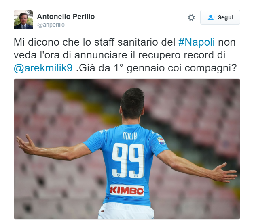Click the KIMBO sponsor logo on jersey
Viewport: 254px width, 223px height.
click(x=127, y=191)
